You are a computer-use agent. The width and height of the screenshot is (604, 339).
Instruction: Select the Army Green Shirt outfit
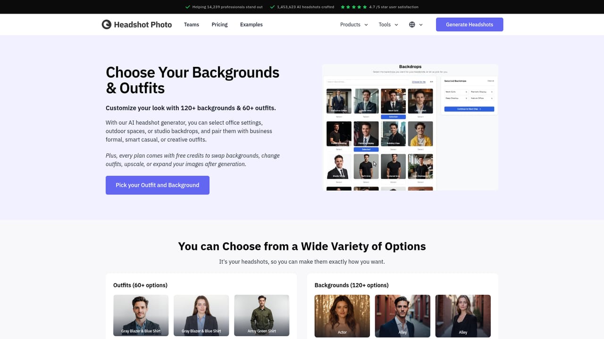(x=261, y=315)
